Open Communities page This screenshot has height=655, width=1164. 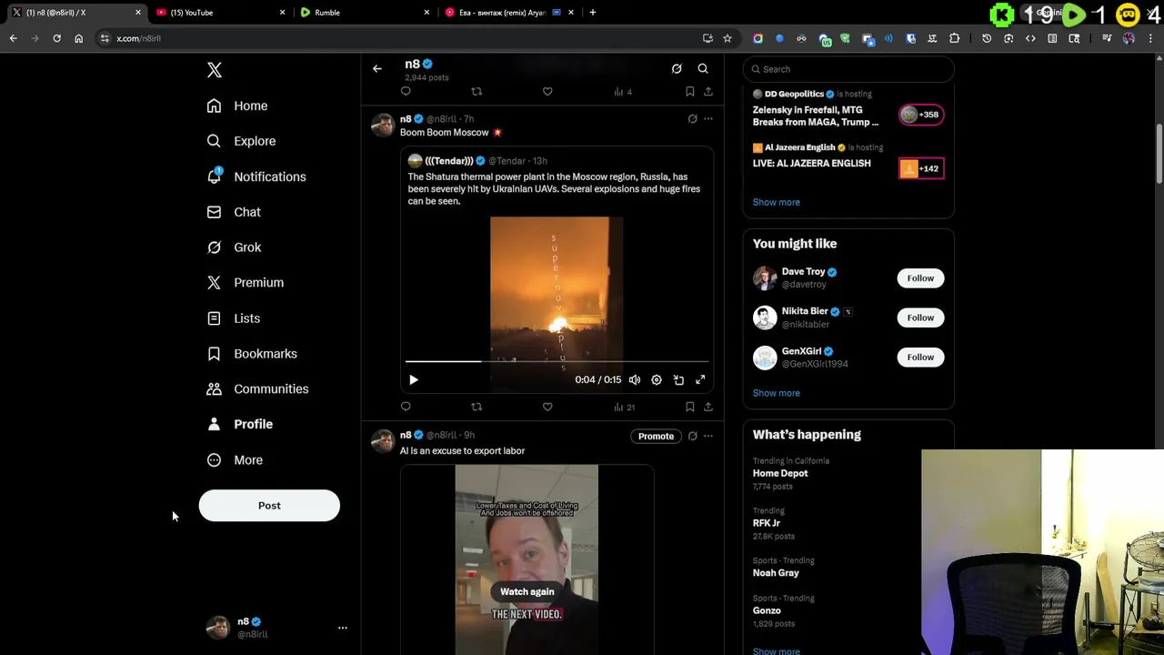pyautogui.click(x=257, y=389)
